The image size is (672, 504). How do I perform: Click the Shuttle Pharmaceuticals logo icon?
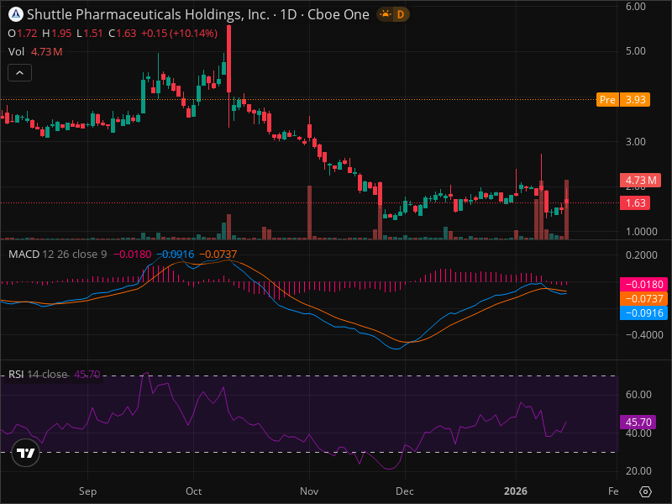[16, 14]
